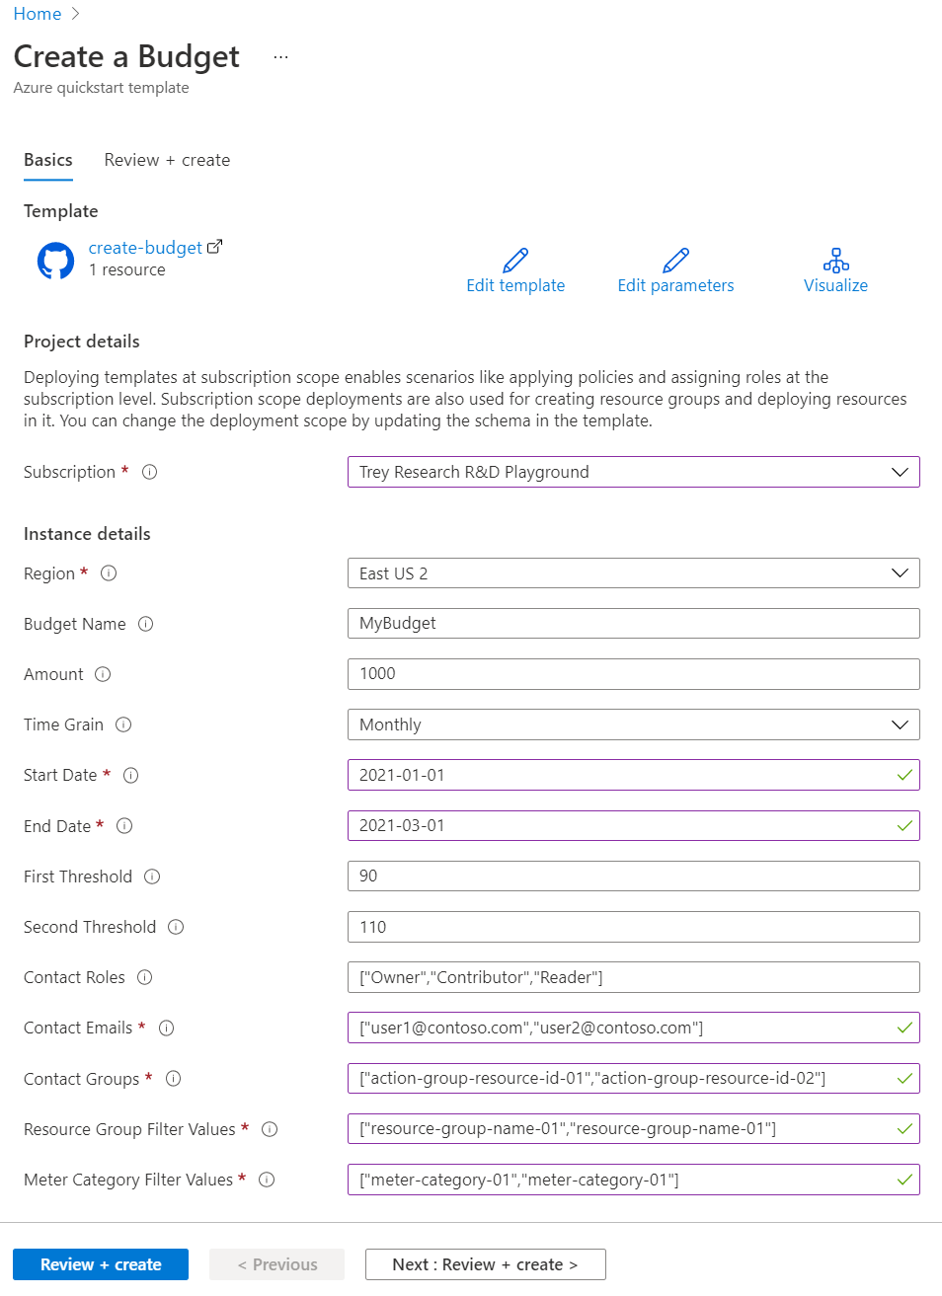Viewport: 942px width, 1296px height.
Task: Switch to the Review + create tab
Action: (167, 160)
